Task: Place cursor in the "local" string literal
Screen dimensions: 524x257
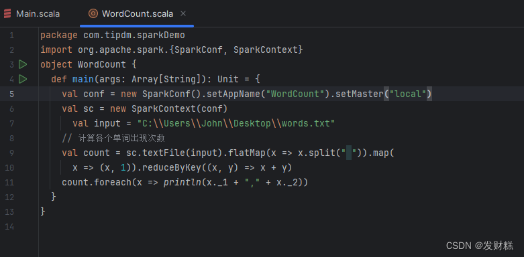Action: [408, 94]
